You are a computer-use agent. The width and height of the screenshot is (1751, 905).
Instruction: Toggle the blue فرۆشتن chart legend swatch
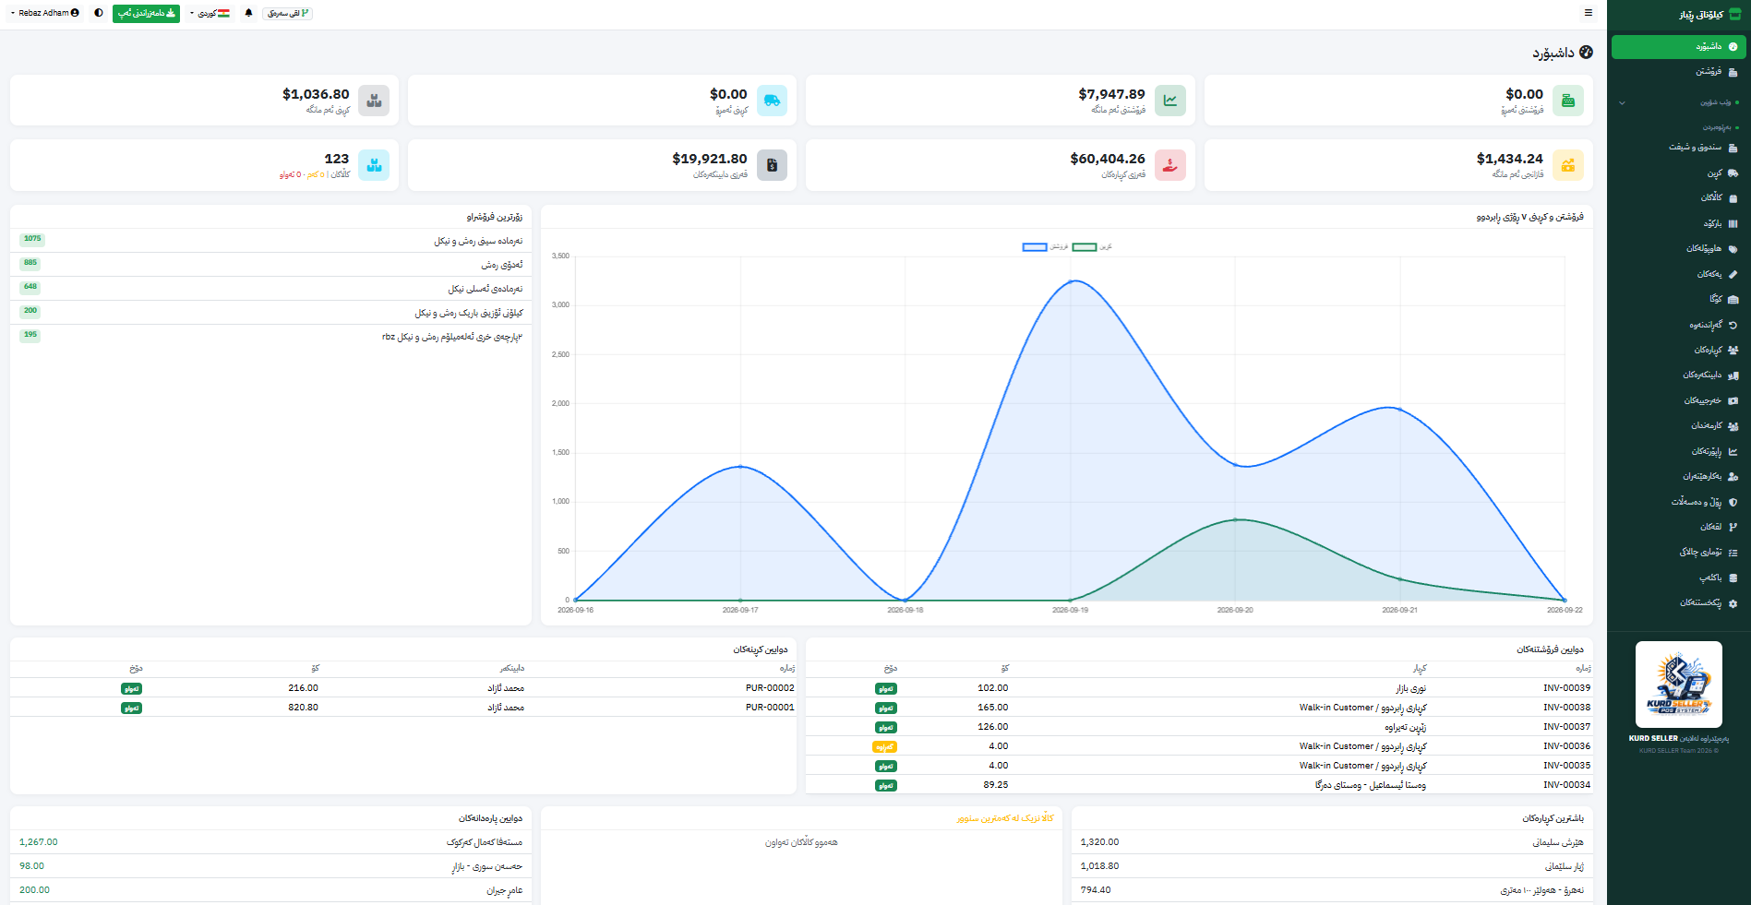click(x=1035, y=247)
